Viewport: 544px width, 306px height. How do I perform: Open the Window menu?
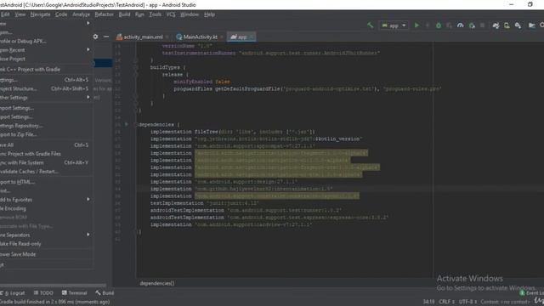click(x=190, y=14)
